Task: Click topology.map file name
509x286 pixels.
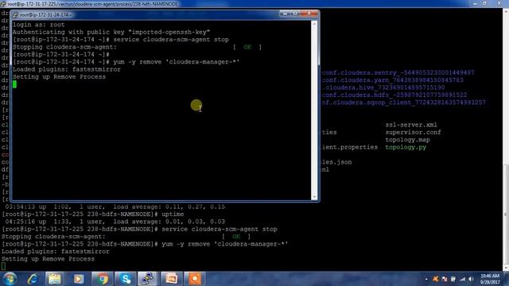Action: tap(408, 140)
